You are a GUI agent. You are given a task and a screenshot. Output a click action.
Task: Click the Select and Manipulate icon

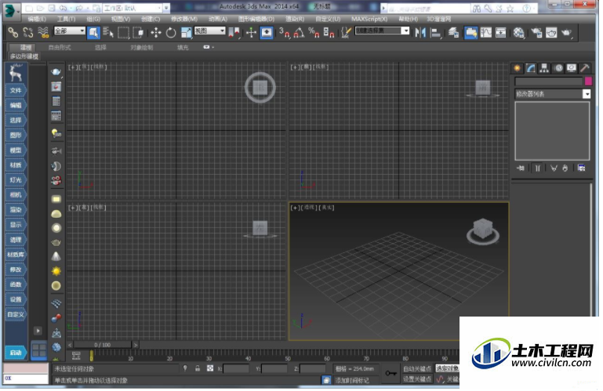pyautogui.click(x=251, y=33)
